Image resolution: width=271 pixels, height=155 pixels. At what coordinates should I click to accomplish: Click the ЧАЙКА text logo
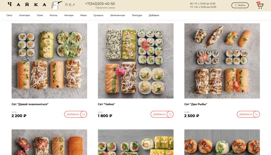[27, 4]
